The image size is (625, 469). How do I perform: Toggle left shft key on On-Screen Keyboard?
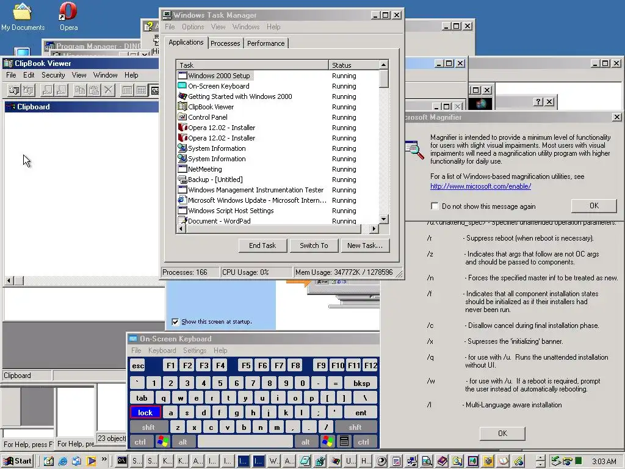pyautogui.click(x=148, y=427)
